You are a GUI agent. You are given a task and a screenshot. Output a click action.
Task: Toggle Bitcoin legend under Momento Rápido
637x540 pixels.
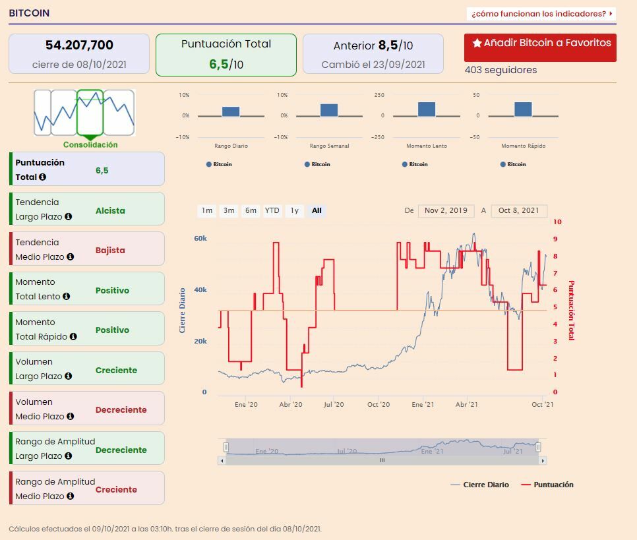pyautogui.click(x=513, y=164)
